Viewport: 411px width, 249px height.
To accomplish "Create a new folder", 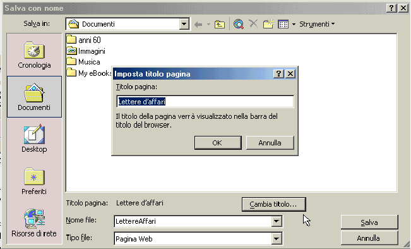I will pyautogui.click(x=268, y=24).
